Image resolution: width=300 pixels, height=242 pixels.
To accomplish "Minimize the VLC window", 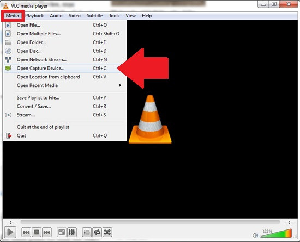I will point(263,4).
